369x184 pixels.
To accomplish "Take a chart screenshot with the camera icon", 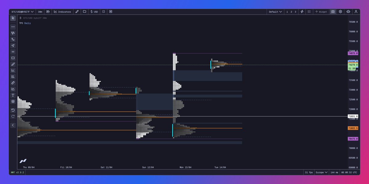I will (x=333, y=11).
